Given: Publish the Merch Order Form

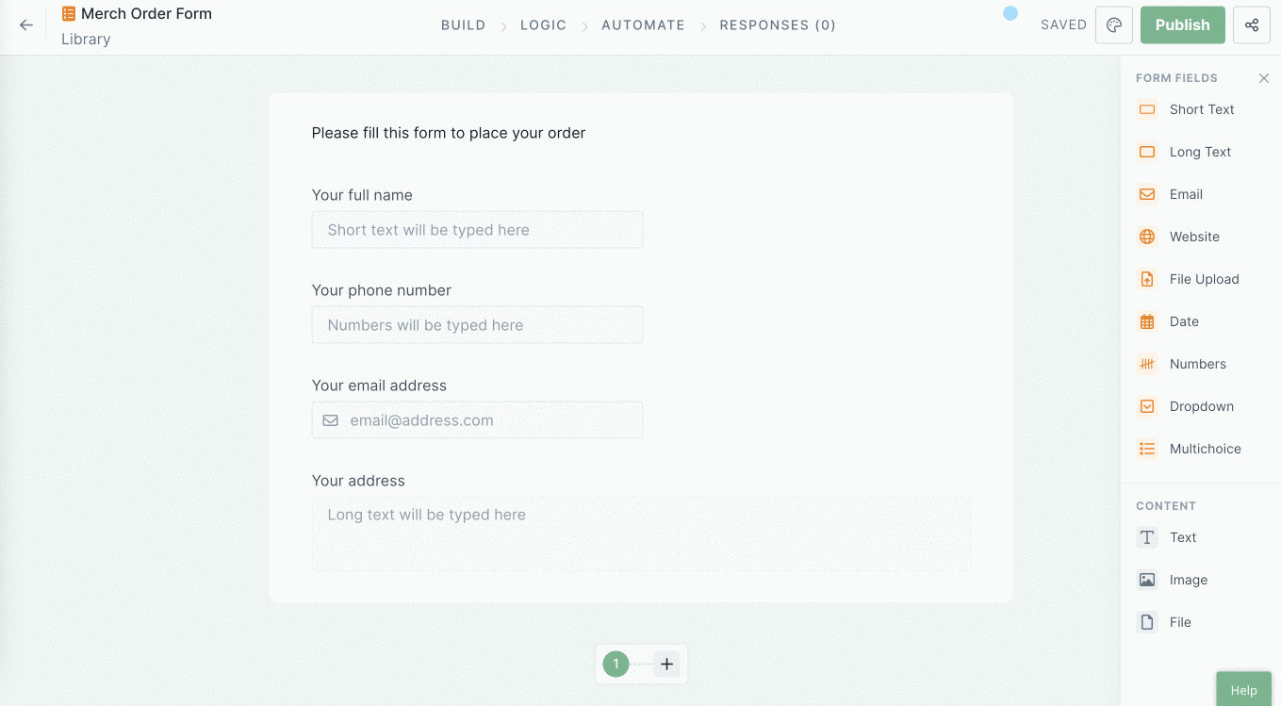Looking at the screenshot, I should (1182, 25).
